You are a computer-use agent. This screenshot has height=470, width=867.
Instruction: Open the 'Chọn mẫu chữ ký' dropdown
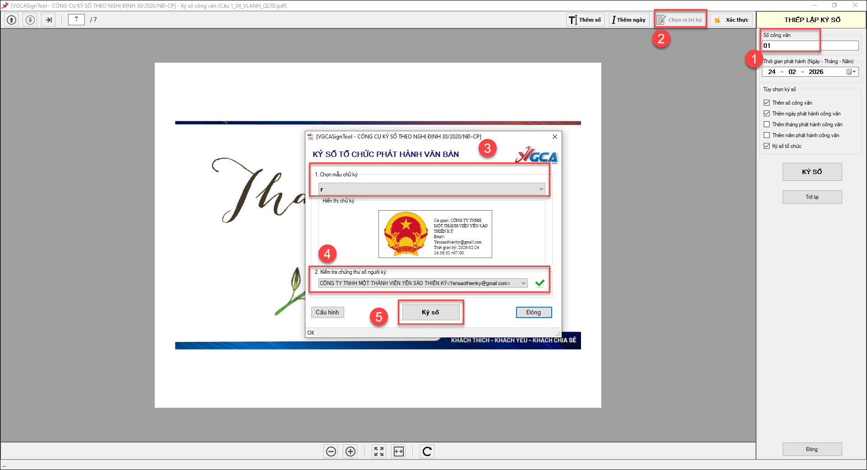[x=541, y=189]
